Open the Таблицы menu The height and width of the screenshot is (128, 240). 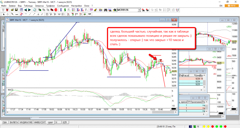pyautogui.click(x=28, y=6)
